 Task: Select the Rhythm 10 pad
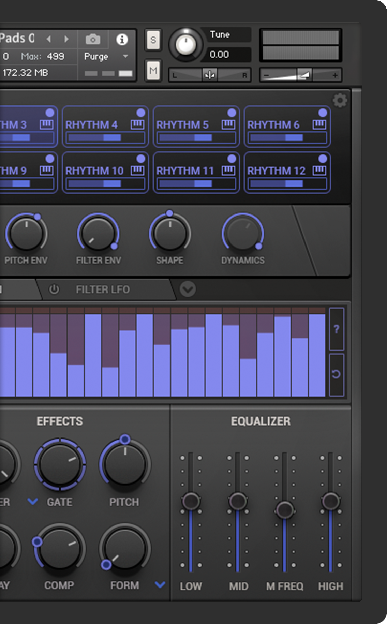click(105, 172)
